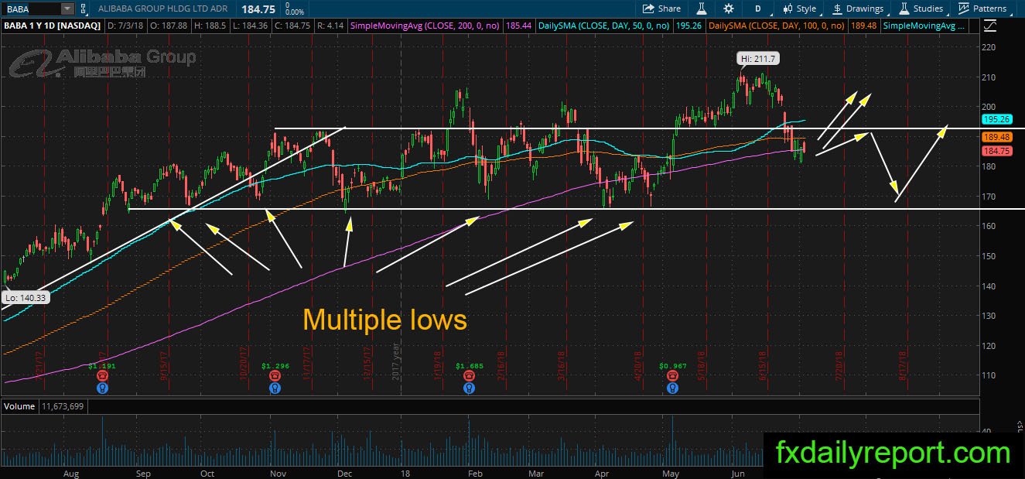Open chart settings gear
The width and height of the screenshot is (1025, 479).
point(729,9)
